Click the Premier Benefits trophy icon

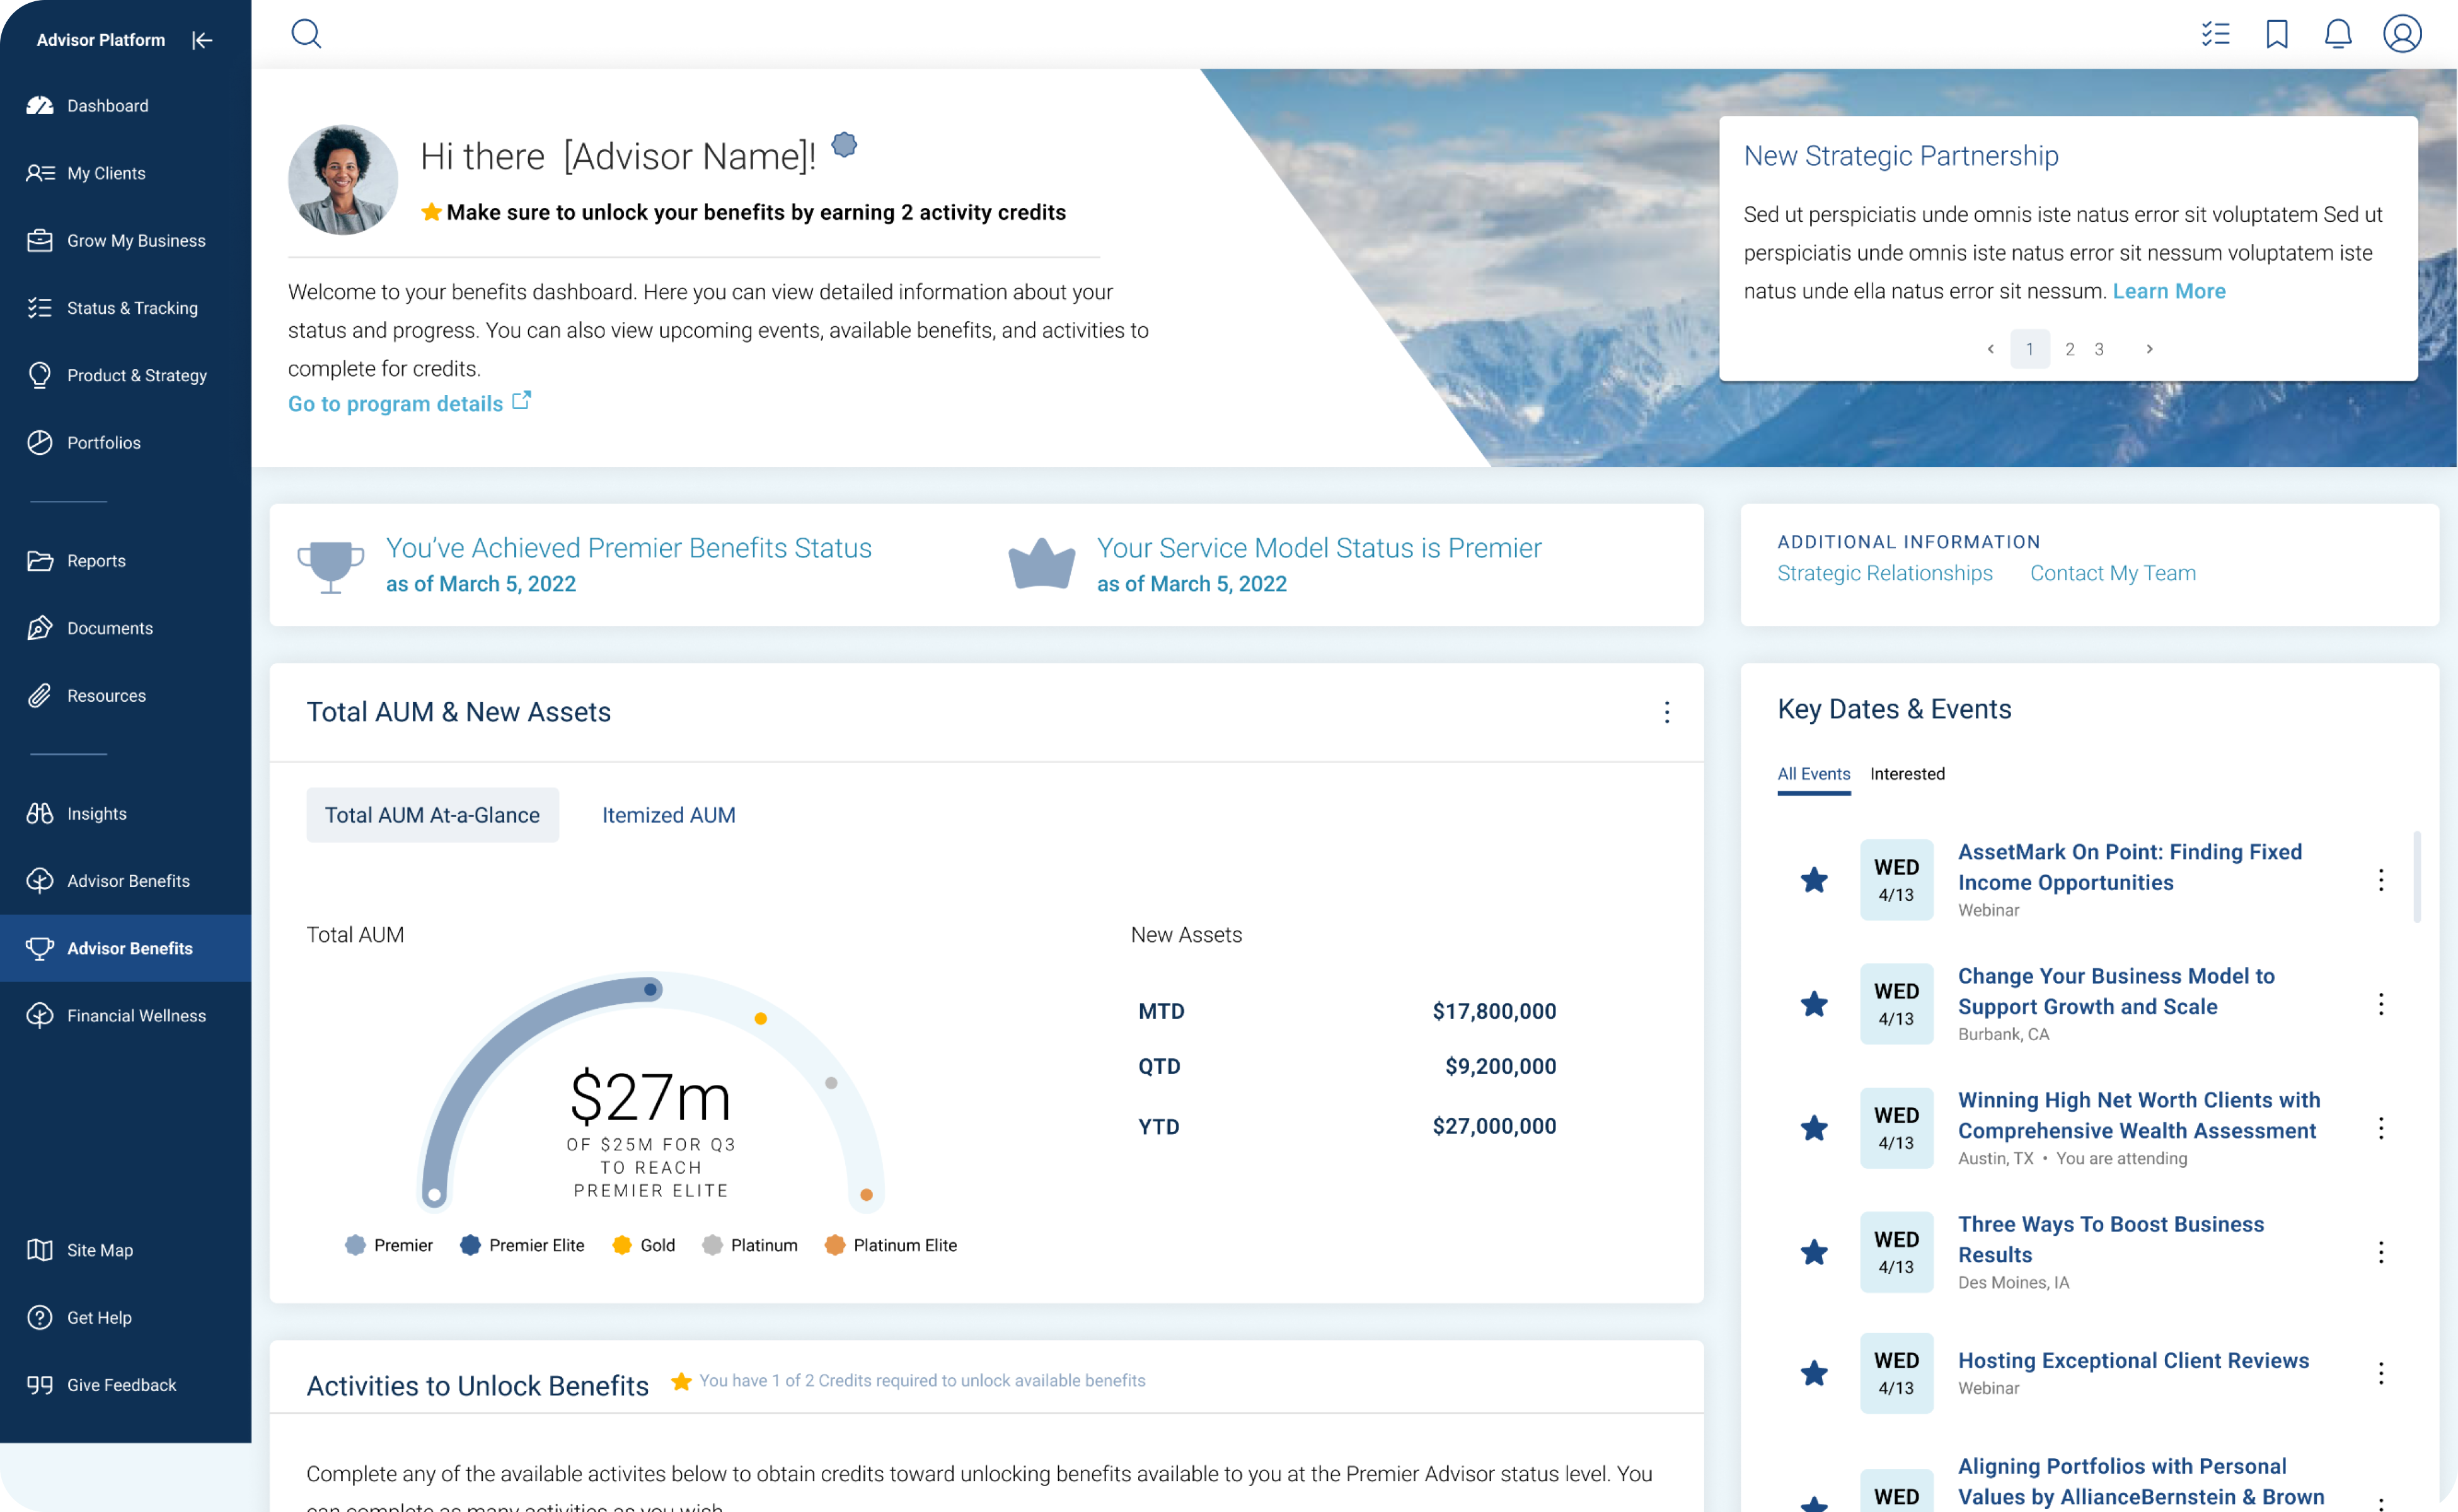tap(330, 567)
